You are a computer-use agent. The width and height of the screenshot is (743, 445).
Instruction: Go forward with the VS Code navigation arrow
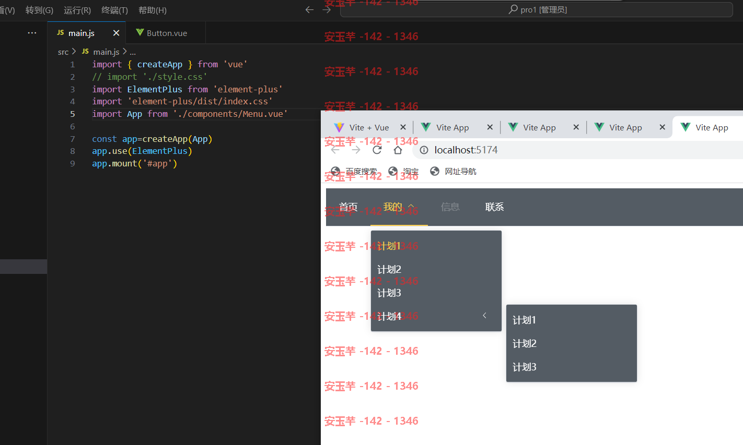tap(327, 9)
